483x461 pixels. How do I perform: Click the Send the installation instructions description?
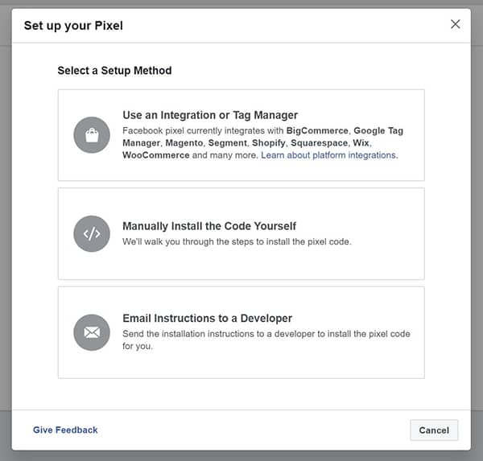pyautogui.click(x=266, y=340)
